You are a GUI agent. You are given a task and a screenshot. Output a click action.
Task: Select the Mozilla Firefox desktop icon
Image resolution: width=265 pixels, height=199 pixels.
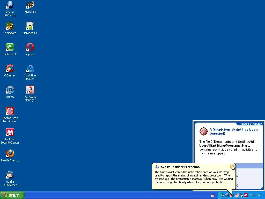click(10, 156)
